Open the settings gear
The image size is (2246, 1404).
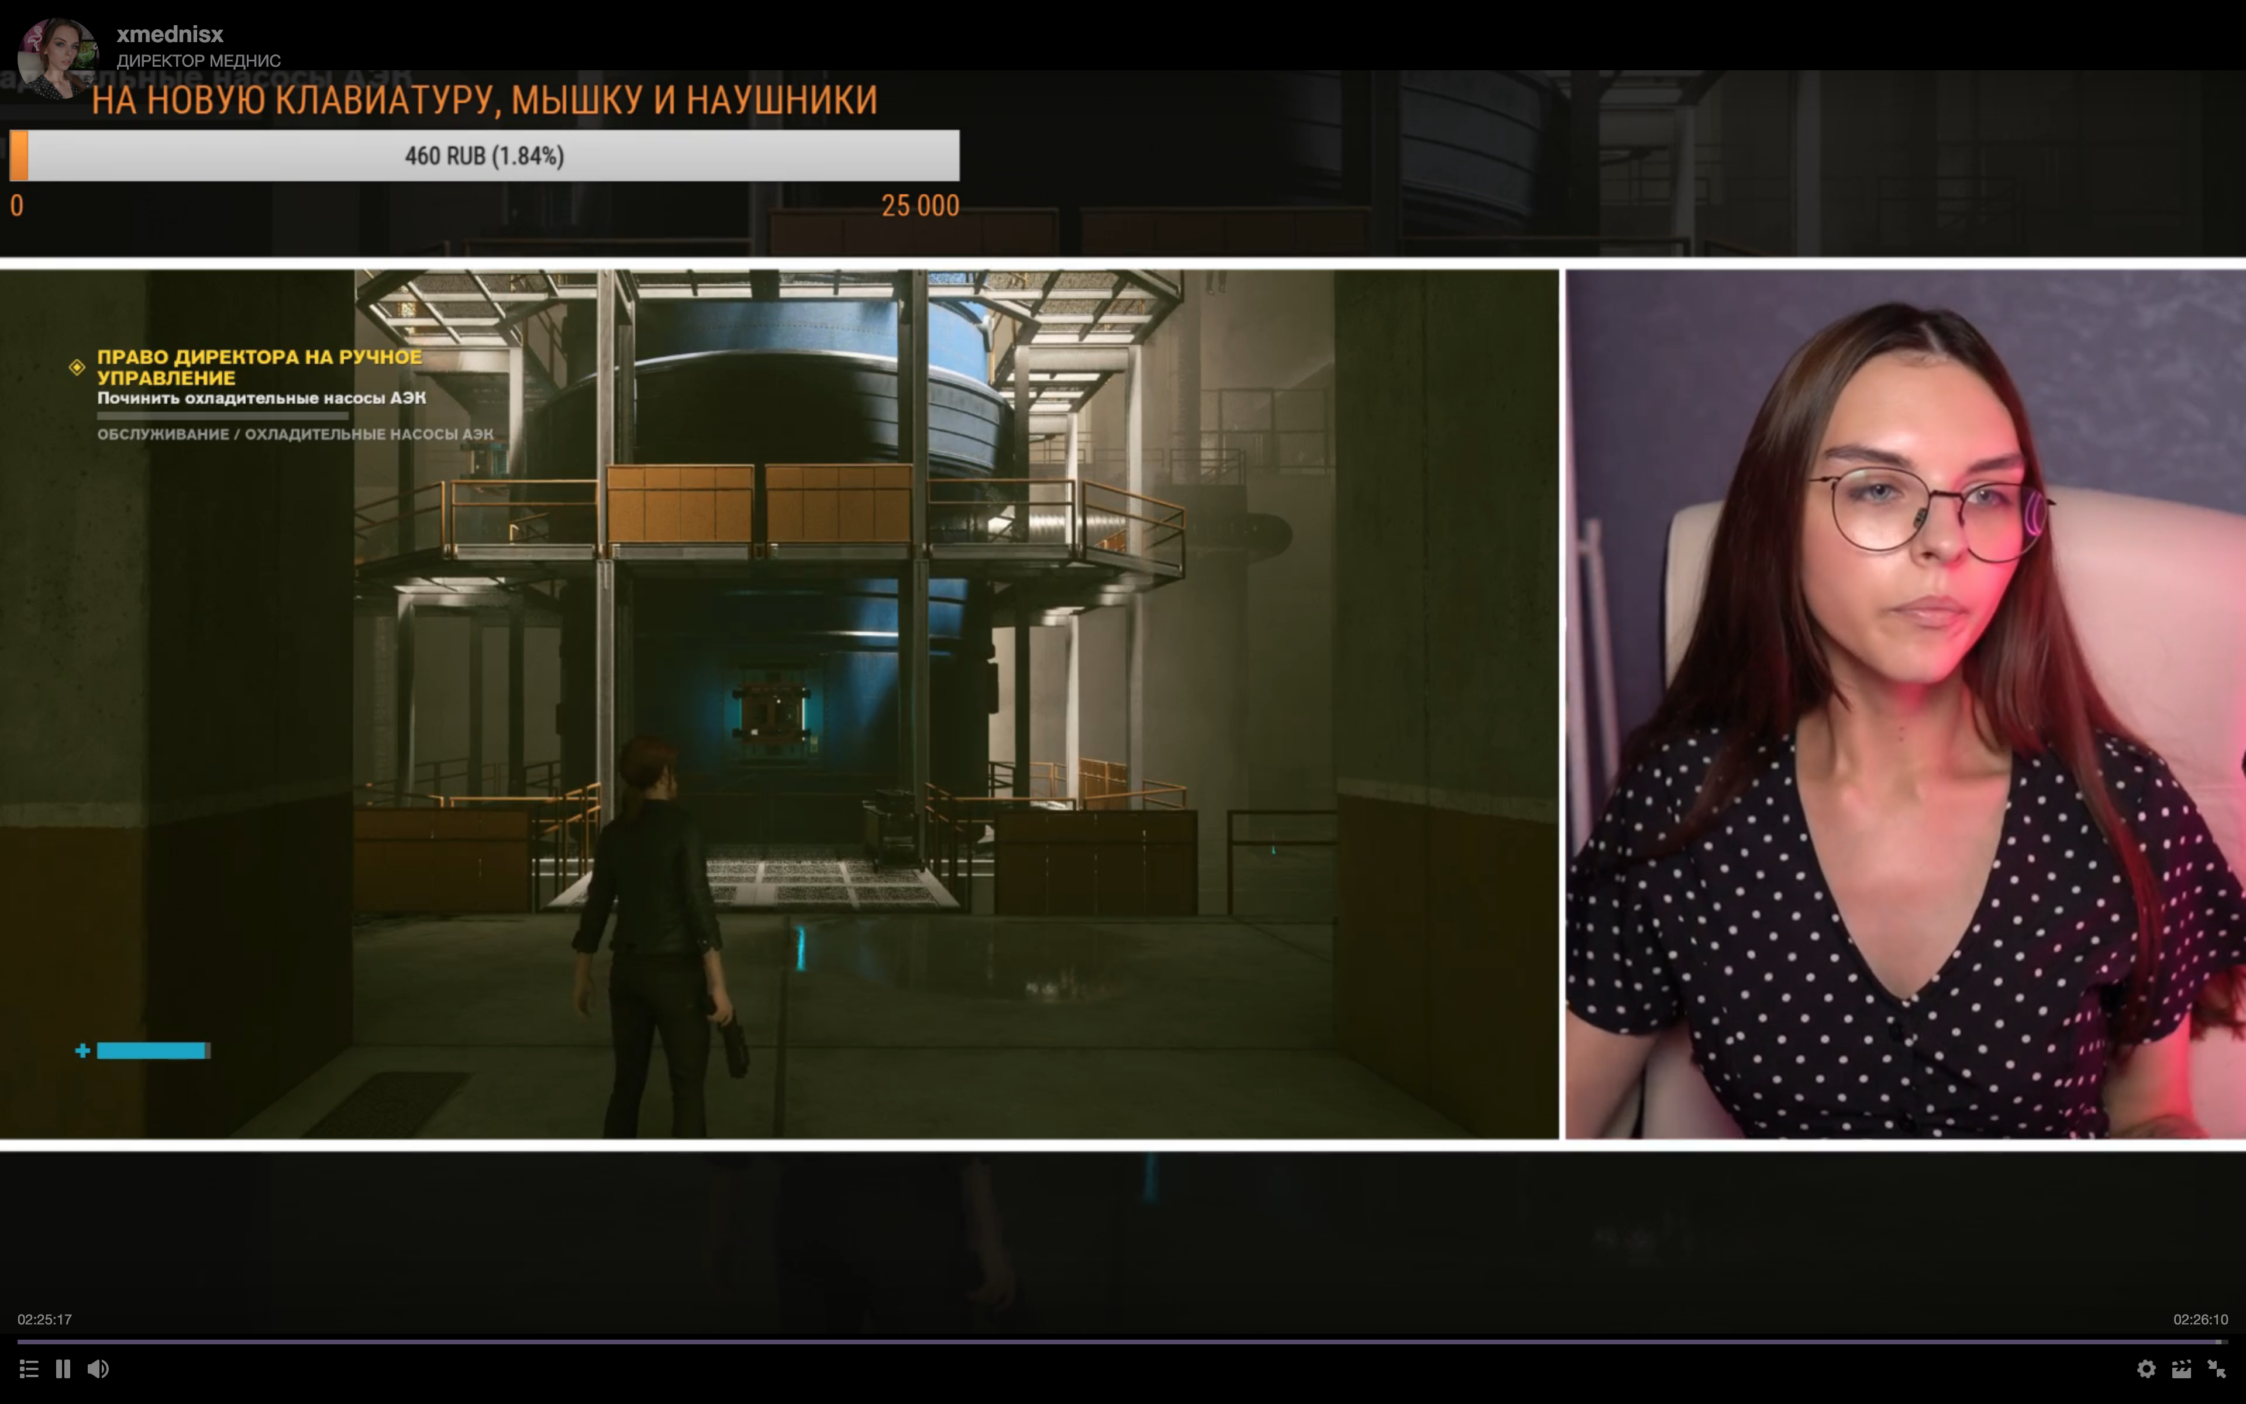[2146, 1369]
